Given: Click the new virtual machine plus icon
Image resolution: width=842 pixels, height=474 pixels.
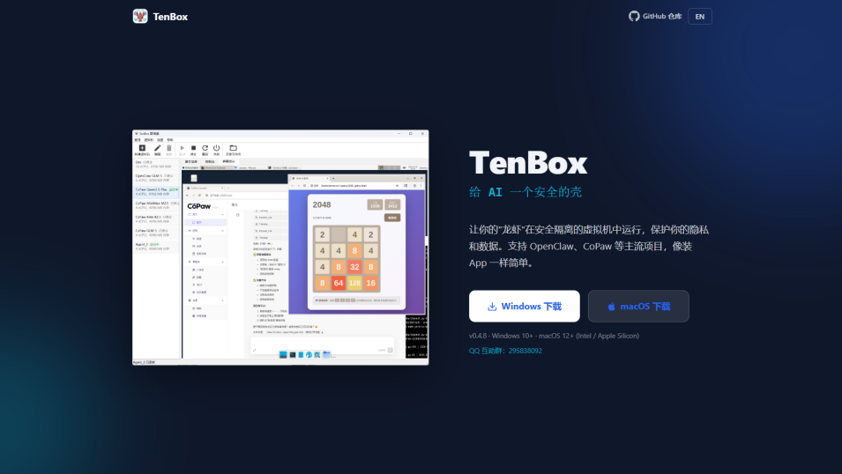Looking at the screenshot, I should (142, 149).
